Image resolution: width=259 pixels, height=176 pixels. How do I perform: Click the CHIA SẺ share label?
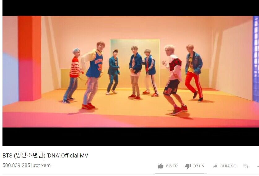(x=228, y=166)
